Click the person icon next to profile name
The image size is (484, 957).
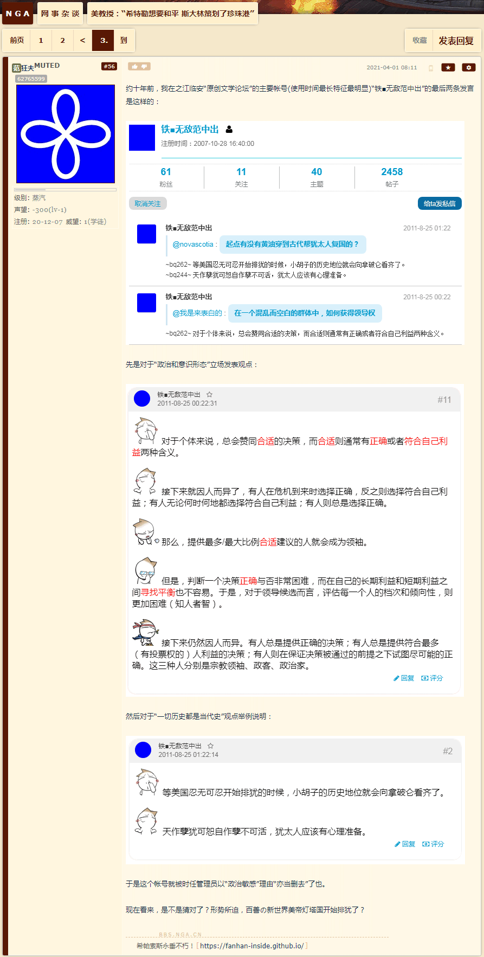tap(229, 130)
